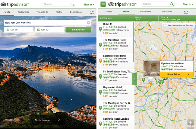Select list marker F for The Montague

(x=100, y=108)
